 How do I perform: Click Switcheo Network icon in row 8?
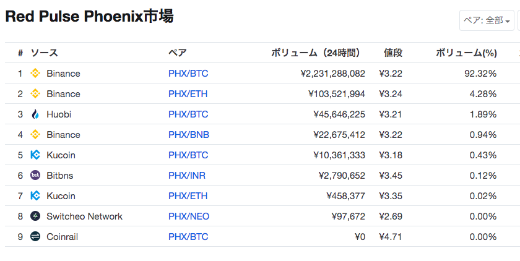click(35, 216)
